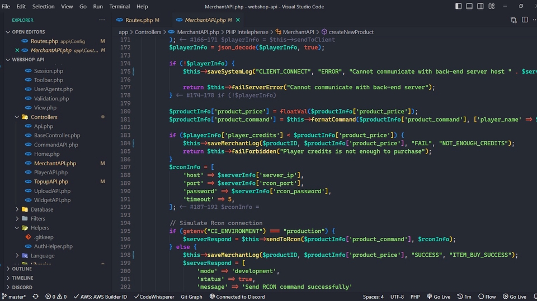This screenshot has height=301, width=537.
Task: Open the Go menu
Action: (83, 6)
